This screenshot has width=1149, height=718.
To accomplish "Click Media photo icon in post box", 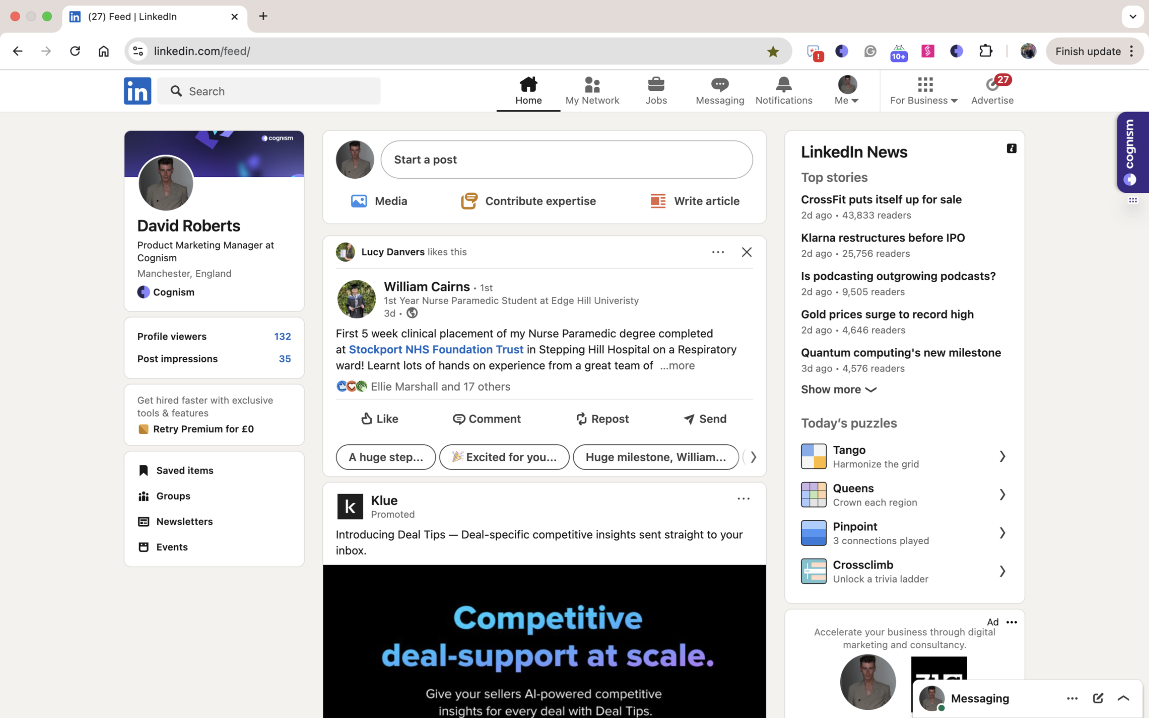I will click(359, 201).
